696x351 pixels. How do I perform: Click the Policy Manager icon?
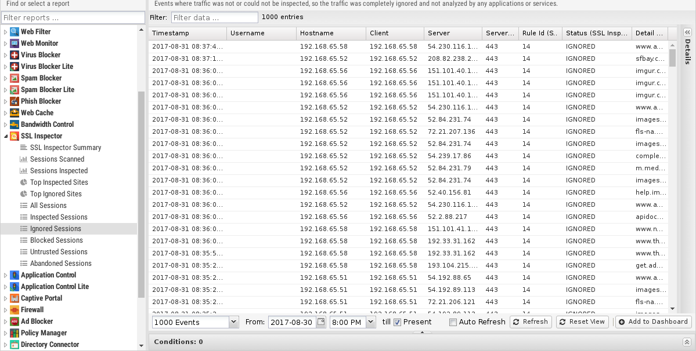pyautogui.click(x=15, y=333)
